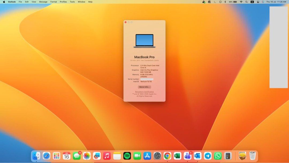The image size is (289, 163).
Task: Open Launchpad app grid
Action: pyautogui.click(x=56, y=156)
